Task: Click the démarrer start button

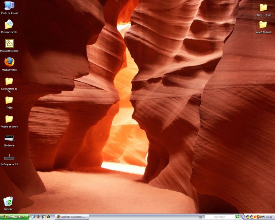Action: (14, 217)
